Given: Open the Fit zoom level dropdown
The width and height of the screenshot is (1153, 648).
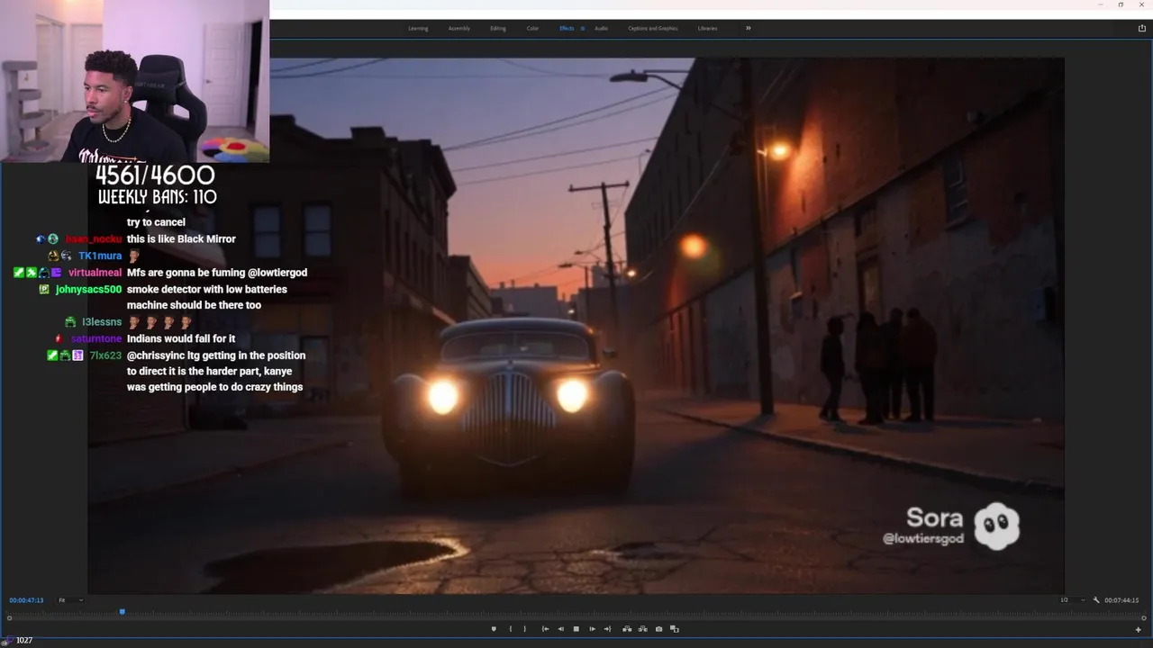Looking at the screenshot, I should coord(70,600).
